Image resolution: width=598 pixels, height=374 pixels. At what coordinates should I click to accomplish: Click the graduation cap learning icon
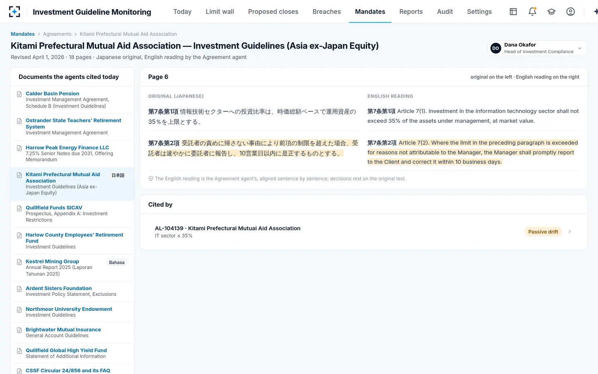click(551, 12)
